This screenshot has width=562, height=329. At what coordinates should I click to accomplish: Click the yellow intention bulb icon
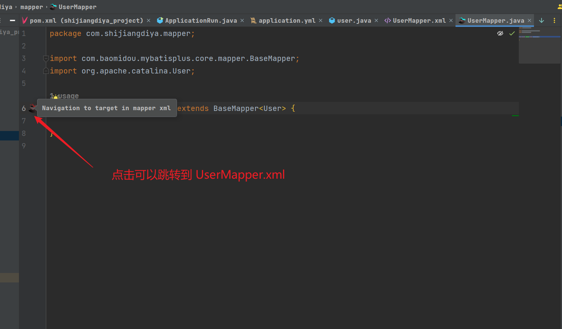pos(56,97)
